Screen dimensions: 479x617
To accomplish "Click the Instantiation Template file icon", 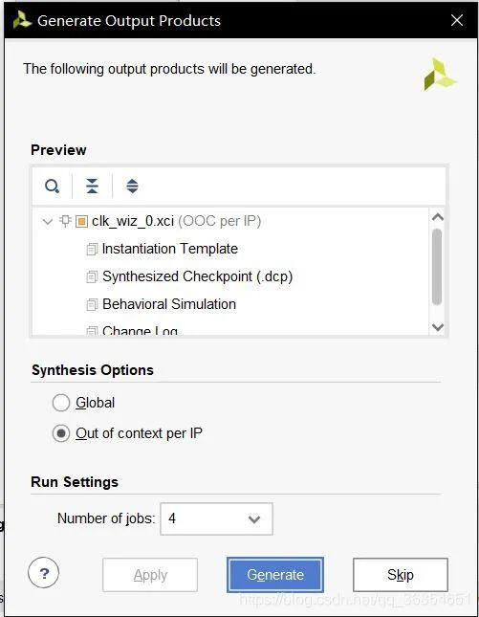I will click(92, 249).
